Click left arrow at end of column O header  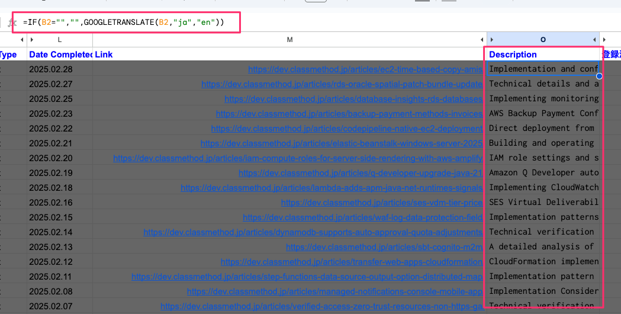pyautogui.click(x=594, y=40)
